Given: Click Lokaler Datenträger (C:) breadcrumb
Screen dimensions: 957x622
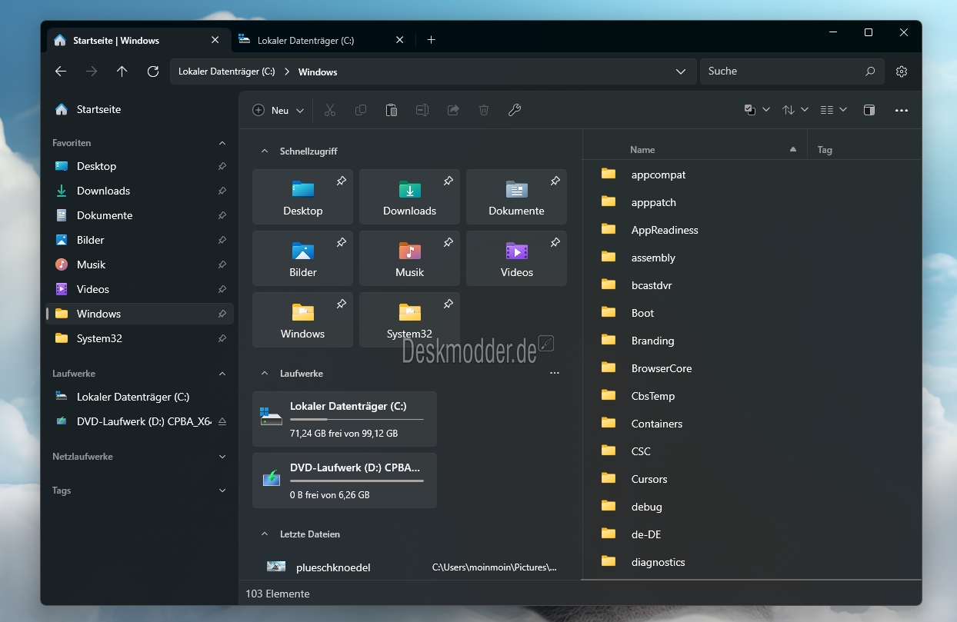Looking at the screenshot, I should (226, 72).
